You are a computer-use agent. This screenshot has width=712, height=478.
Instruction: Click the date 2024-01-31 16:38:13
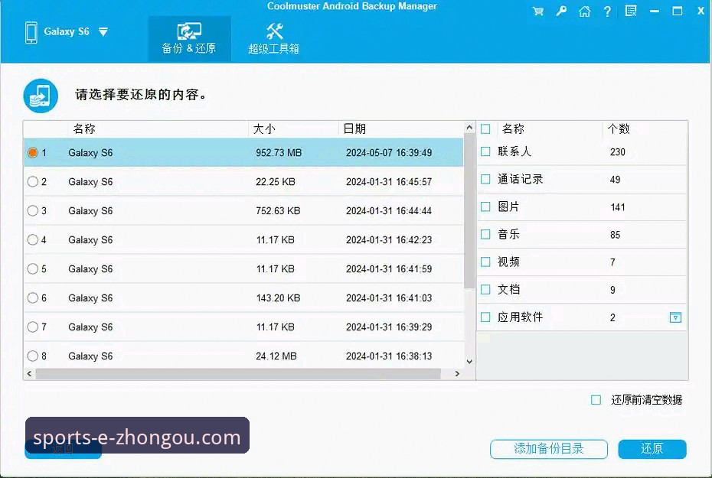pyautogui.click(x=389, y=356)
